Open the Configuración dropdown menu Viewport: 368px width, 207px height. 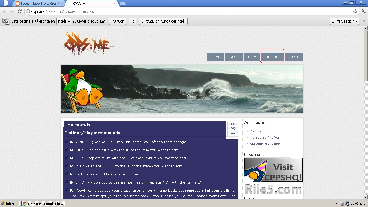pyautogui.click(x=344, y=21)
